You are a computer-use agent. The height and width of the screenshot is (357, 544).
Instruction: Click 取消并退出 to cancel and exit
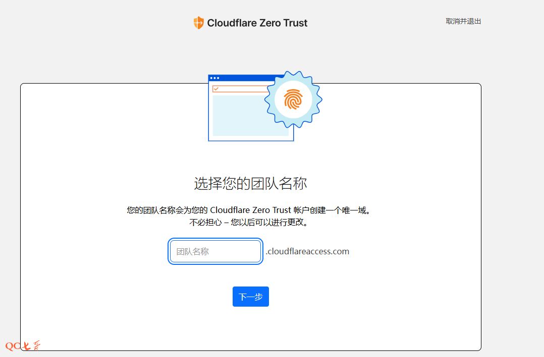click(x=463, y=21)
